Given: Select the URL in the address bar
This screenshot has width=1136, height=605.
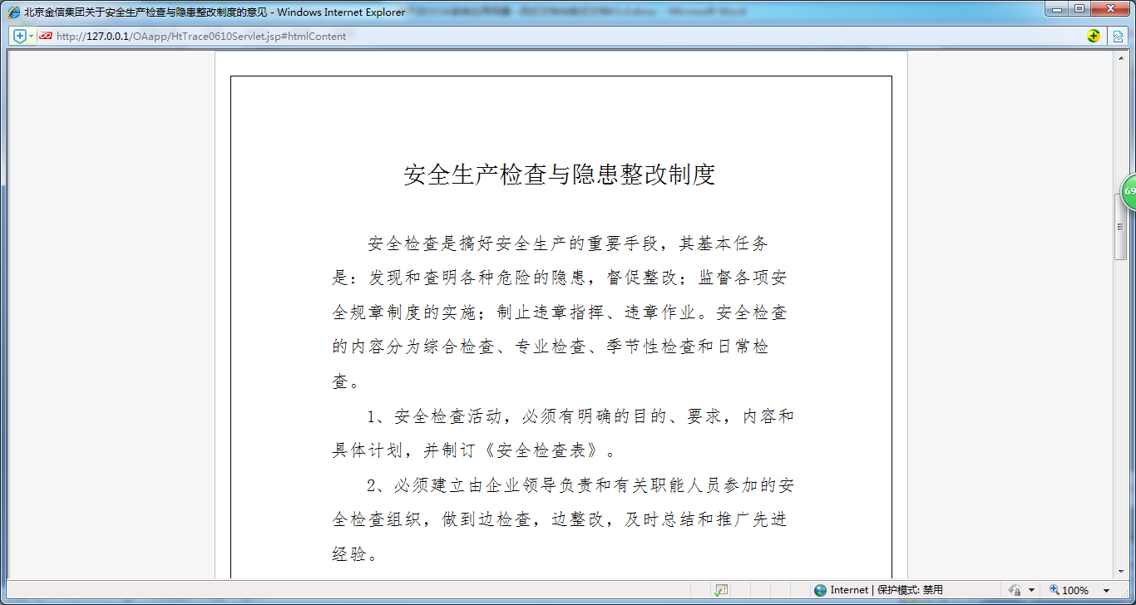Looking at the screenshot, I should click(x=200, y=36).
